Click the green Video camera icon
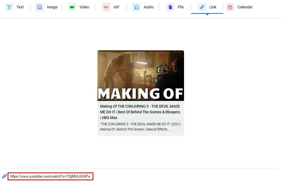Screen dimensions: 282x183 (x=72, y=7)
